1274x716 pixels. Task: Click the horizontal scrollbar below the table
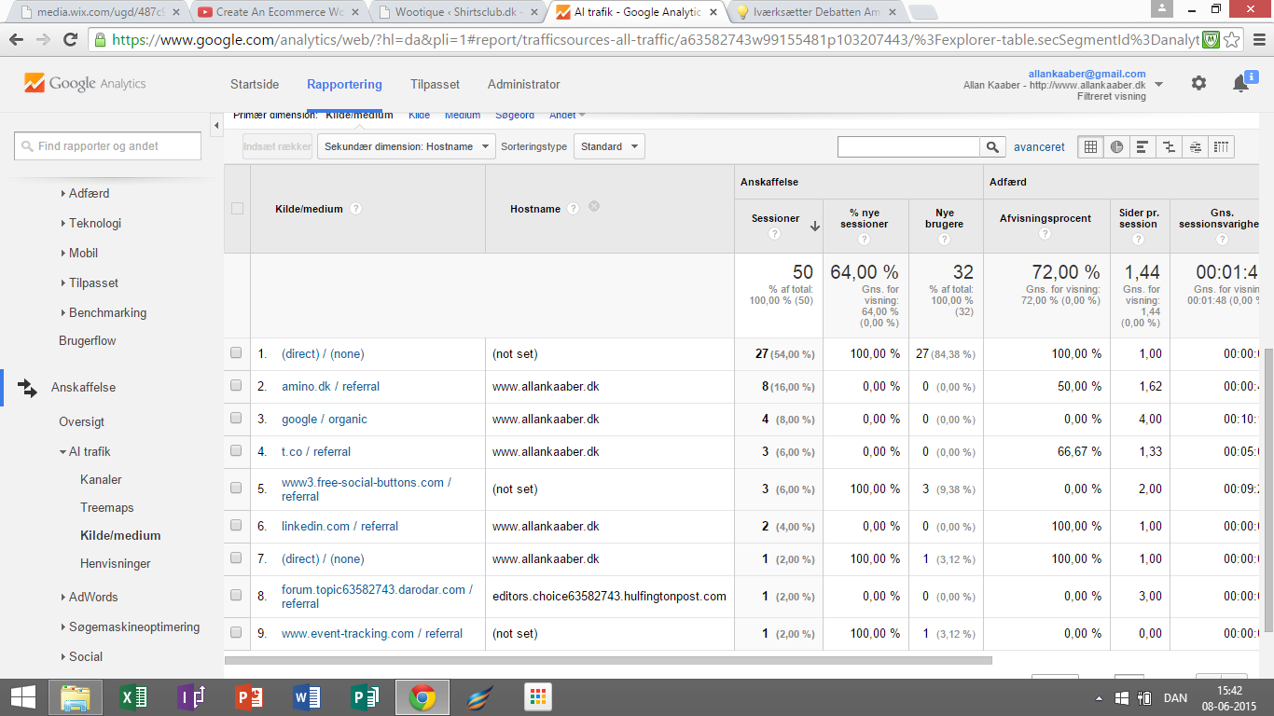pyautogui.click(x=608, y=661)
